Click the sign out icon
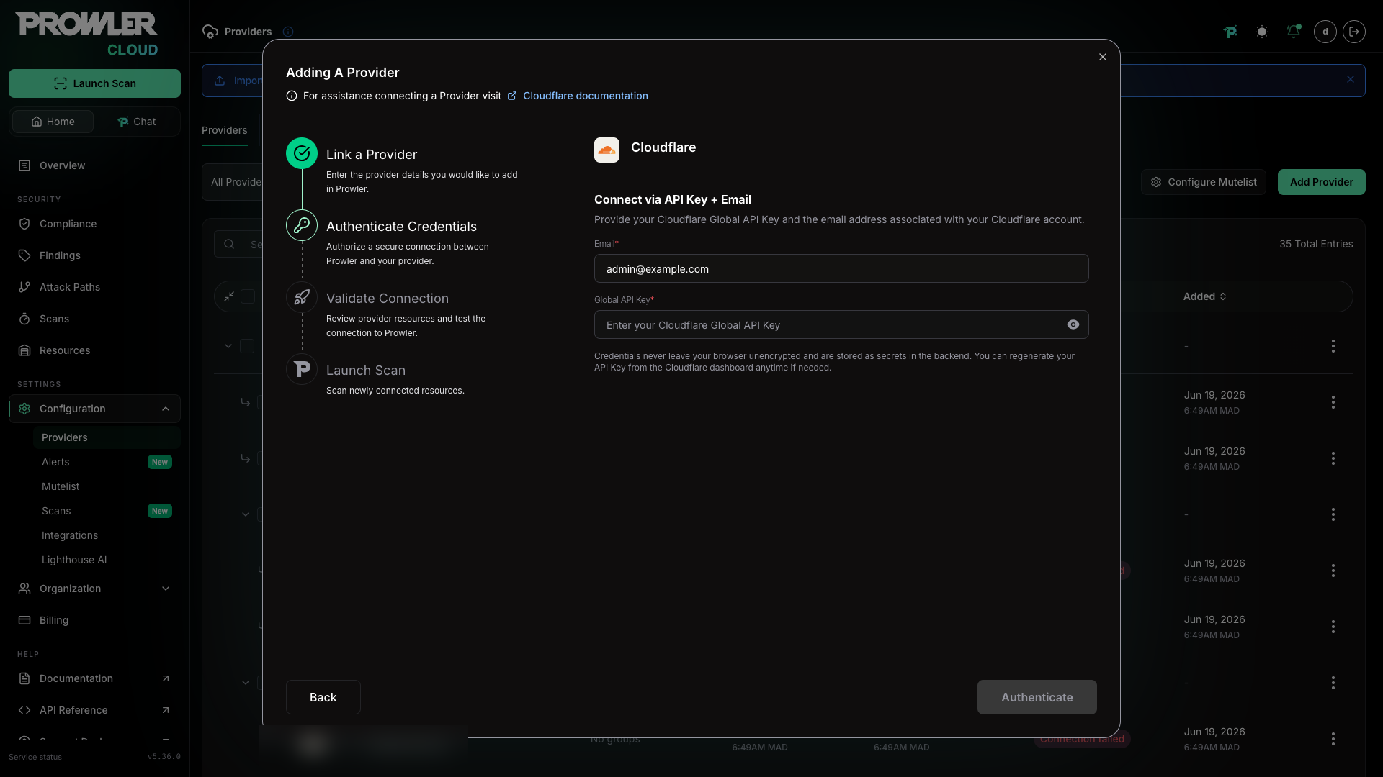This screenshot has height=777, width=1383. [x=1354, y=32]
